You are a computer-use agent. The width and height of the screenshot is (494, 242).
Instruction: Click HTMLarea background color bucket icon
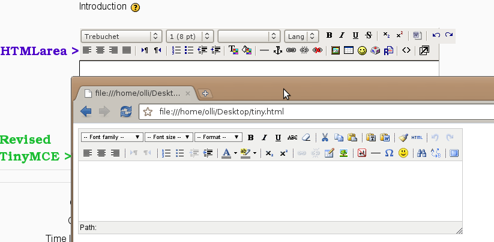point(246,50)
